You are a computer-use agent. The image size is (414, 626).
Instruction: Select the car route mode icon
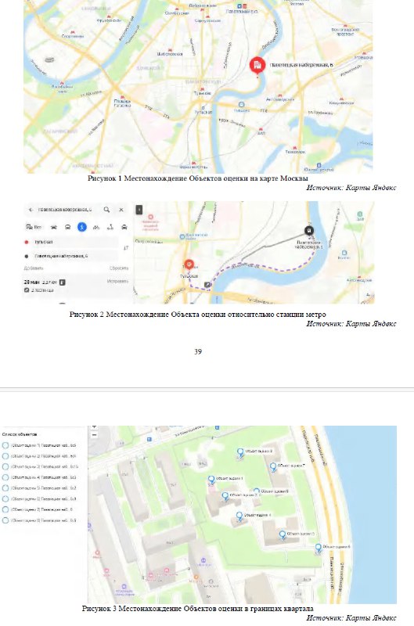tap(54, 227)
